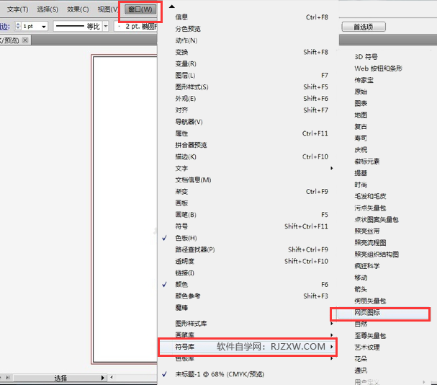Open the 窗口(W) menu
Image resolution: width=437 pixels, height=385 pixels.
pyautogui.click(x=140, y=9)
